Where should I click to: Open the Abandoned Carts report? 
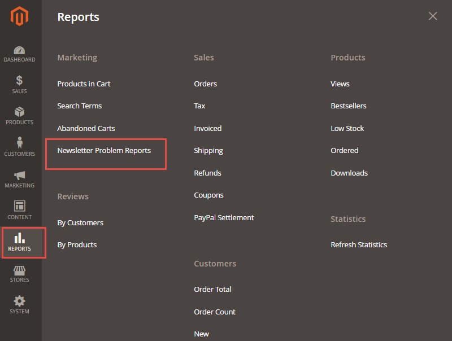click(x=86, y=129)
